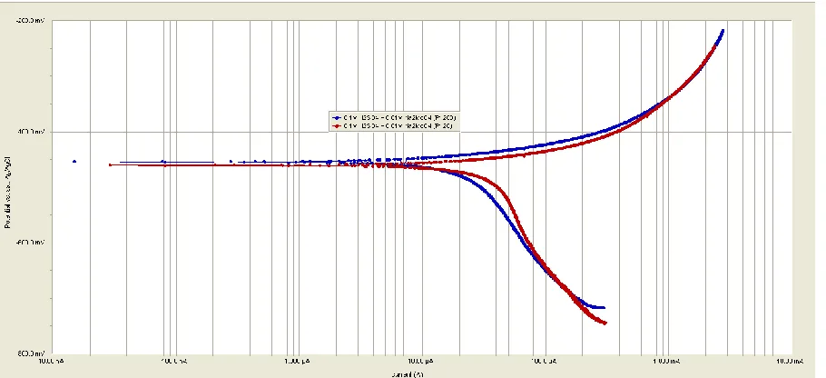Click the 1.000 mA x-axis label
Image resolution: width=826 pixels, height=378 pixels.
(668, 361)
